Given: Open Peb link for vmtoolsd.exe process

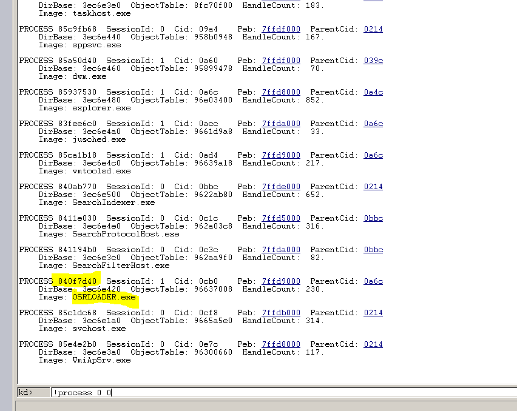Looking at the screenshot, I should click(x=281, y=155).
